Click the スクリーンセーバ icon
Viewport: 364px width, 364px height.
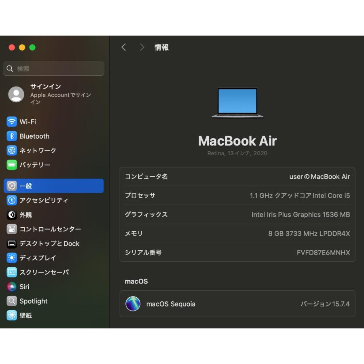(x=12, y=272)
